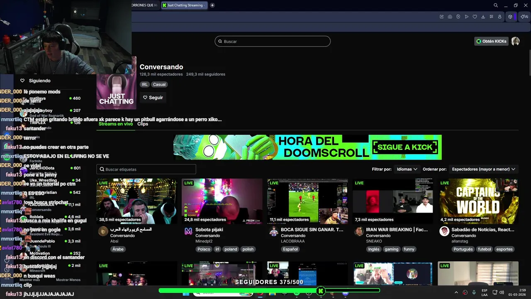Open the Captains of the World stream thumbnail
The width and height of the screenshot is (531, 299).
point(478,201)
